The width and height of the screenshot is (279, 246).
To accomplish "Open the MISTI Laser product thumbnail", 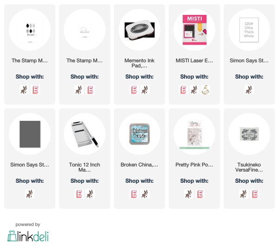I will click(195, 30).
